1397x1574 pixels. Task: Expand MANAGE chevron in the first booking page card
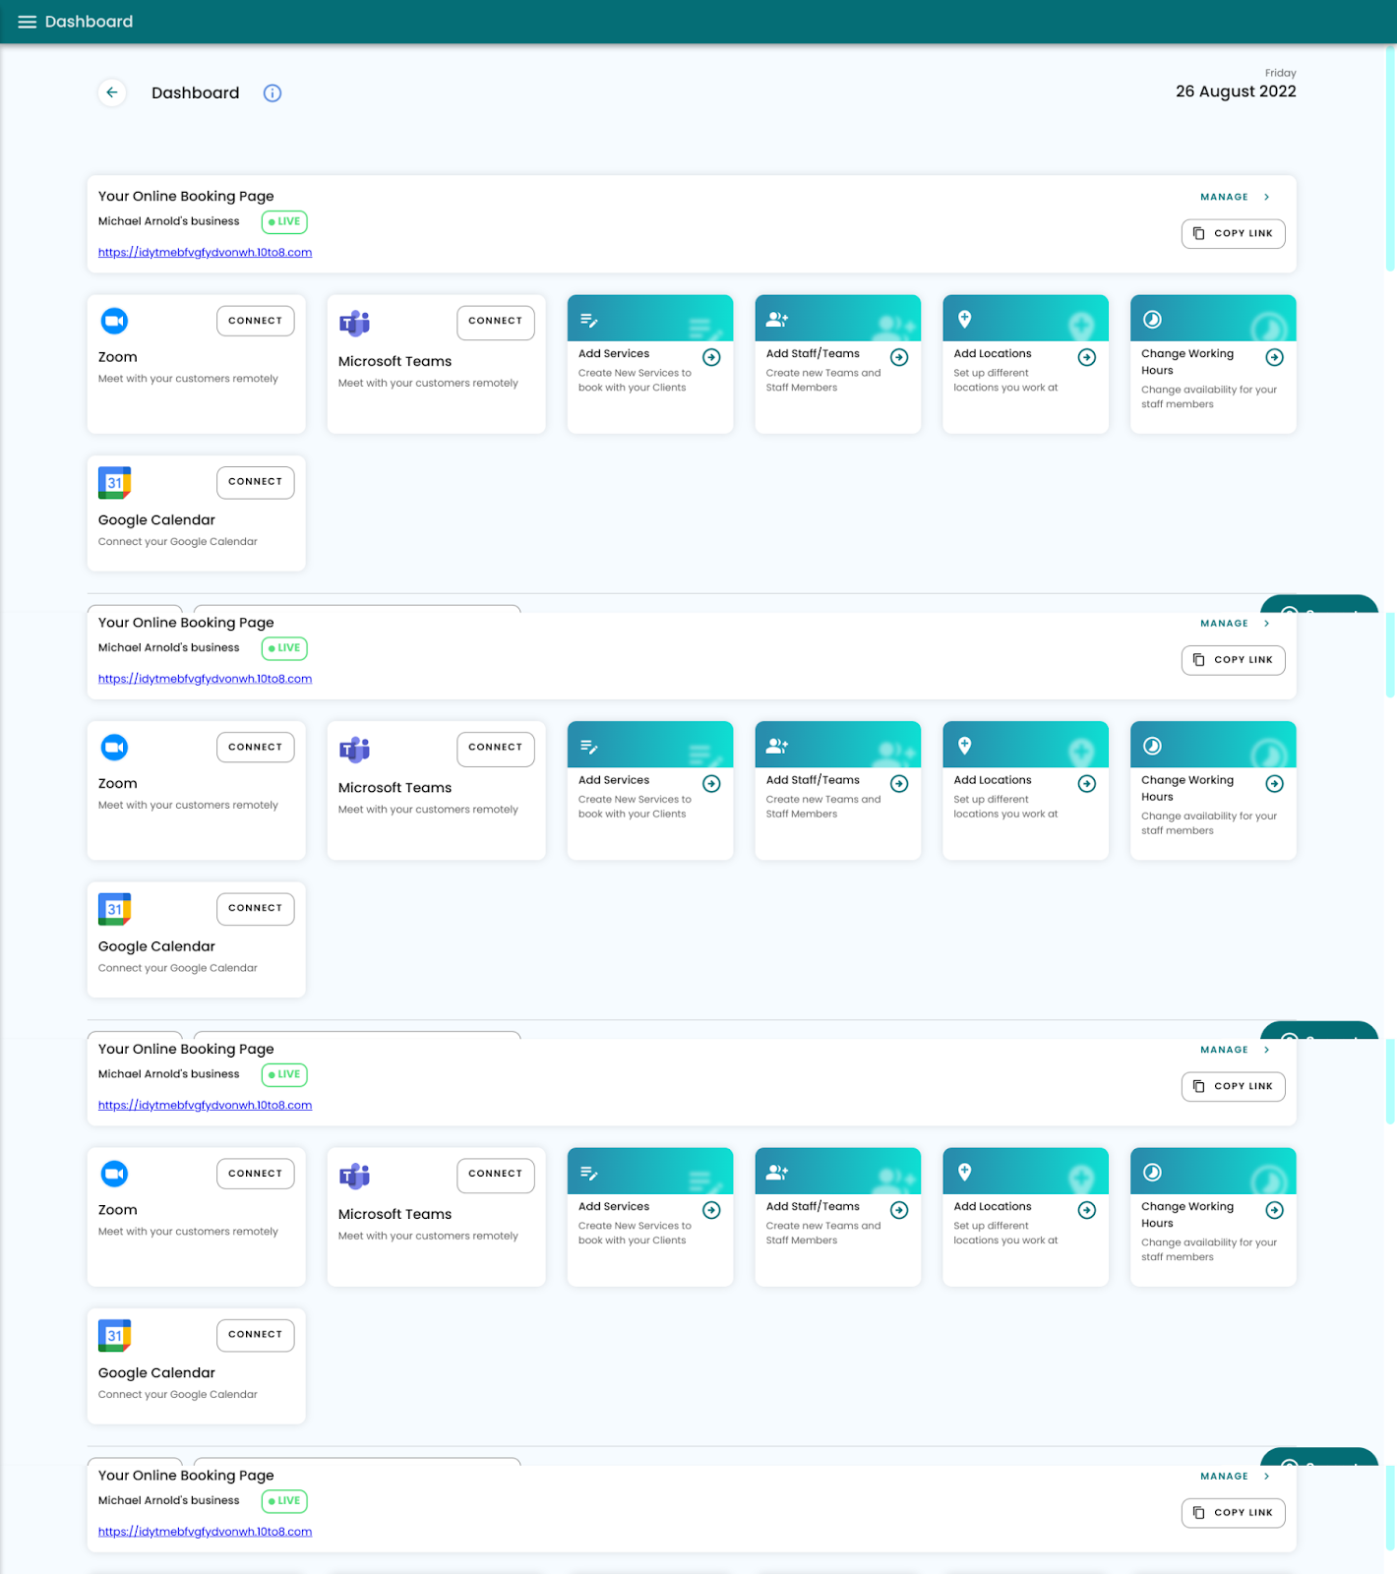1267,197
